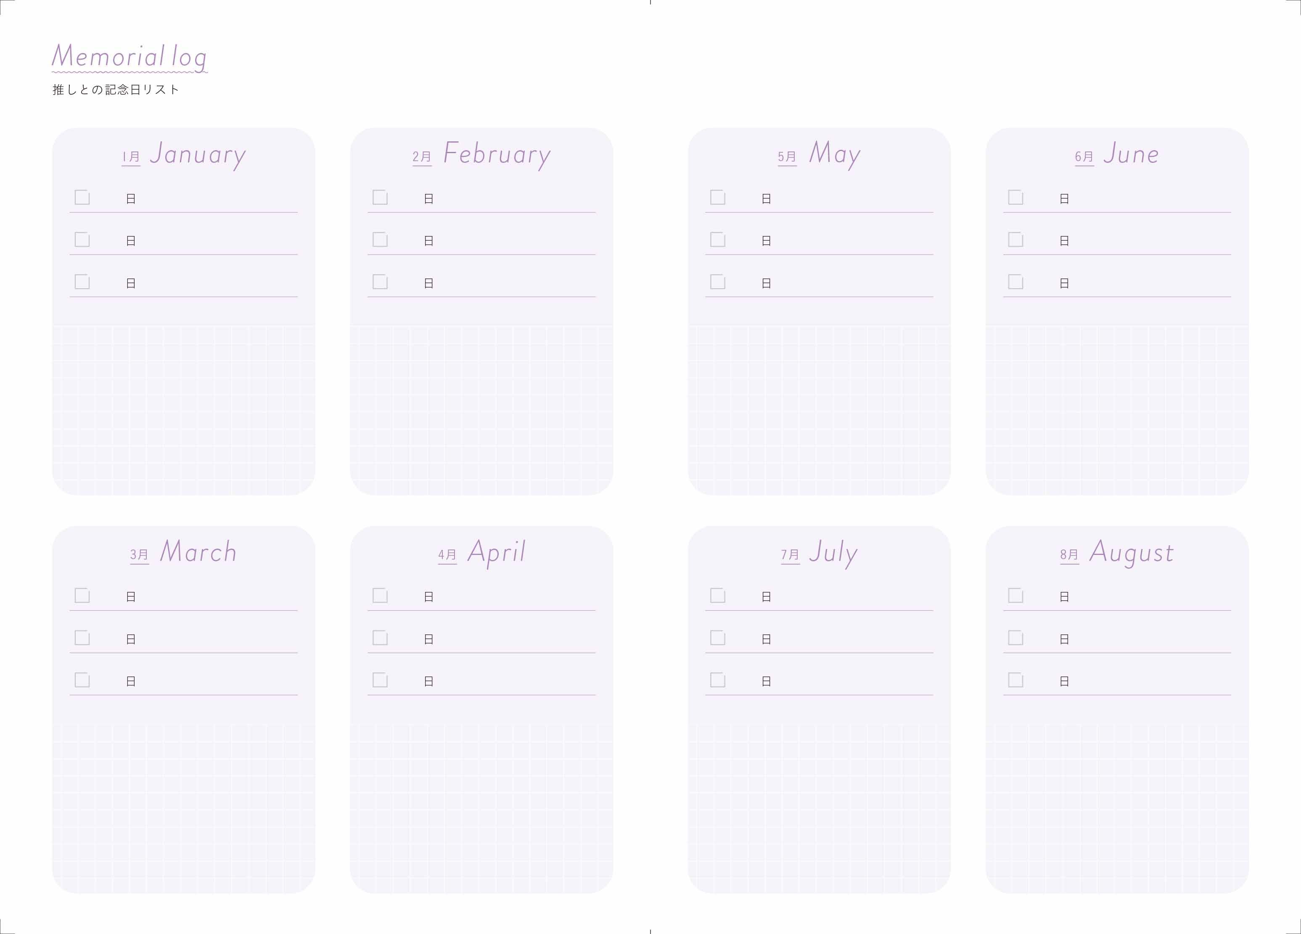Select the February heading text
1301x934 pixels.
(x=497, y=154)
